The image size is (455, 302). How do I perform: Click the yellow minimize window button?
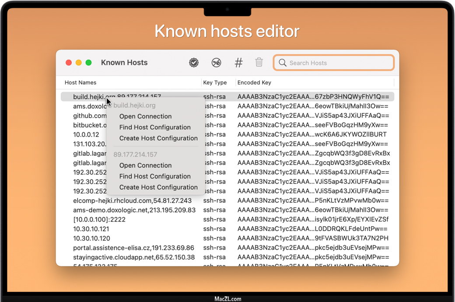tap(79, 63)
